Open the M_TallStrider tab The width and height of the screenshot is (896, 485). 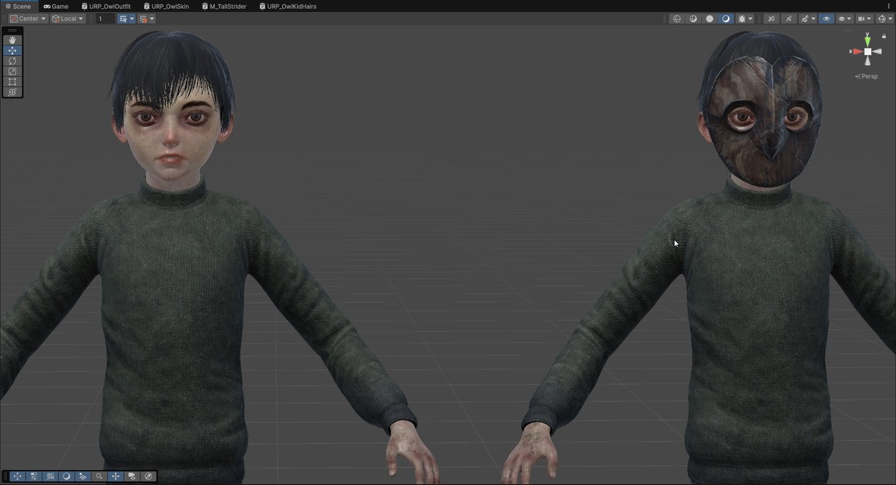click(223, 6)
